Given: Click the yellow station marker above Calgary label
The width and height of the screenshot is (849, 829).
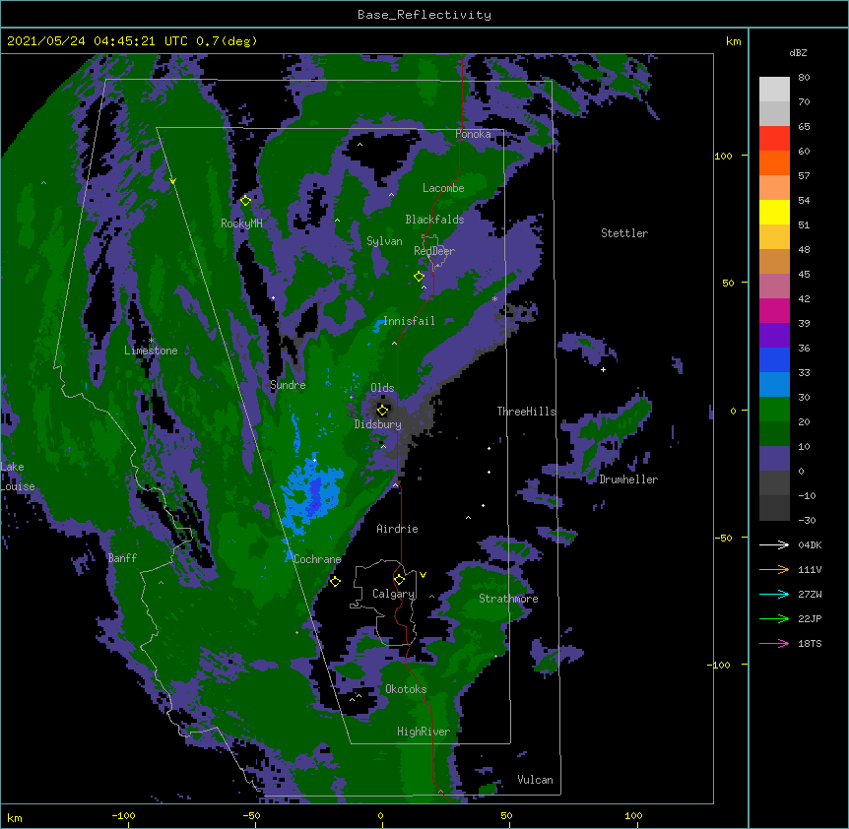Looking at the screenshot, I should click(399, 580).
